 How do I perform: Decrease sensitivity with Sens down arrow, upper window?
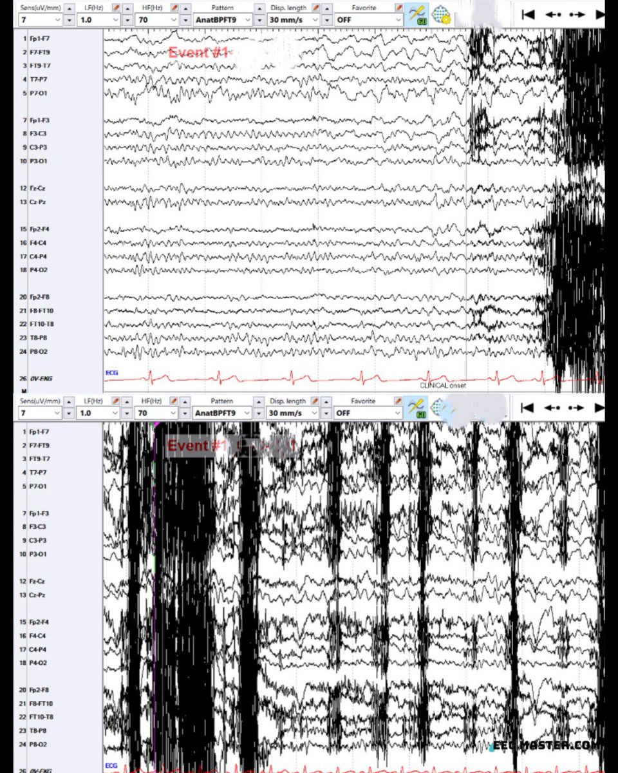[x=70, y=20]
